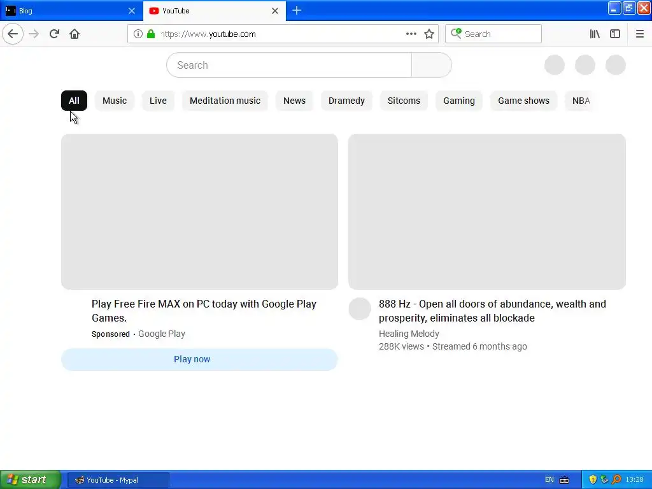Screen dimensions: 652x489
Task: Select the Dramedy filter chip
Action: pos(346,101)
